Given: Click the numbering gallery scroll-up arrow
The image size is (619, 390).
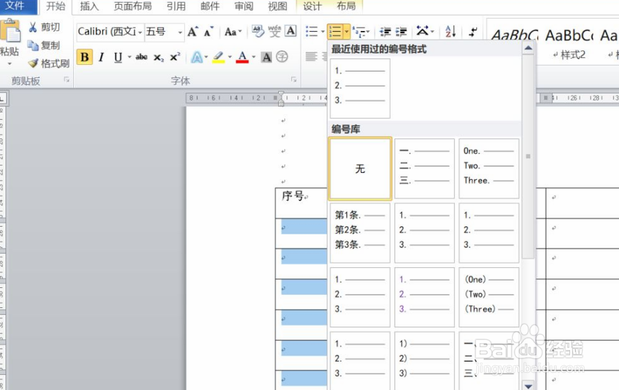Looking at the screenshot, I should [528, 48].
